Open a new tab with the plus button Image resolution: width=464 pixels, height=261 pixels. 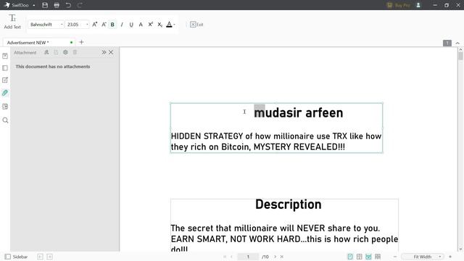coord(81,42)
